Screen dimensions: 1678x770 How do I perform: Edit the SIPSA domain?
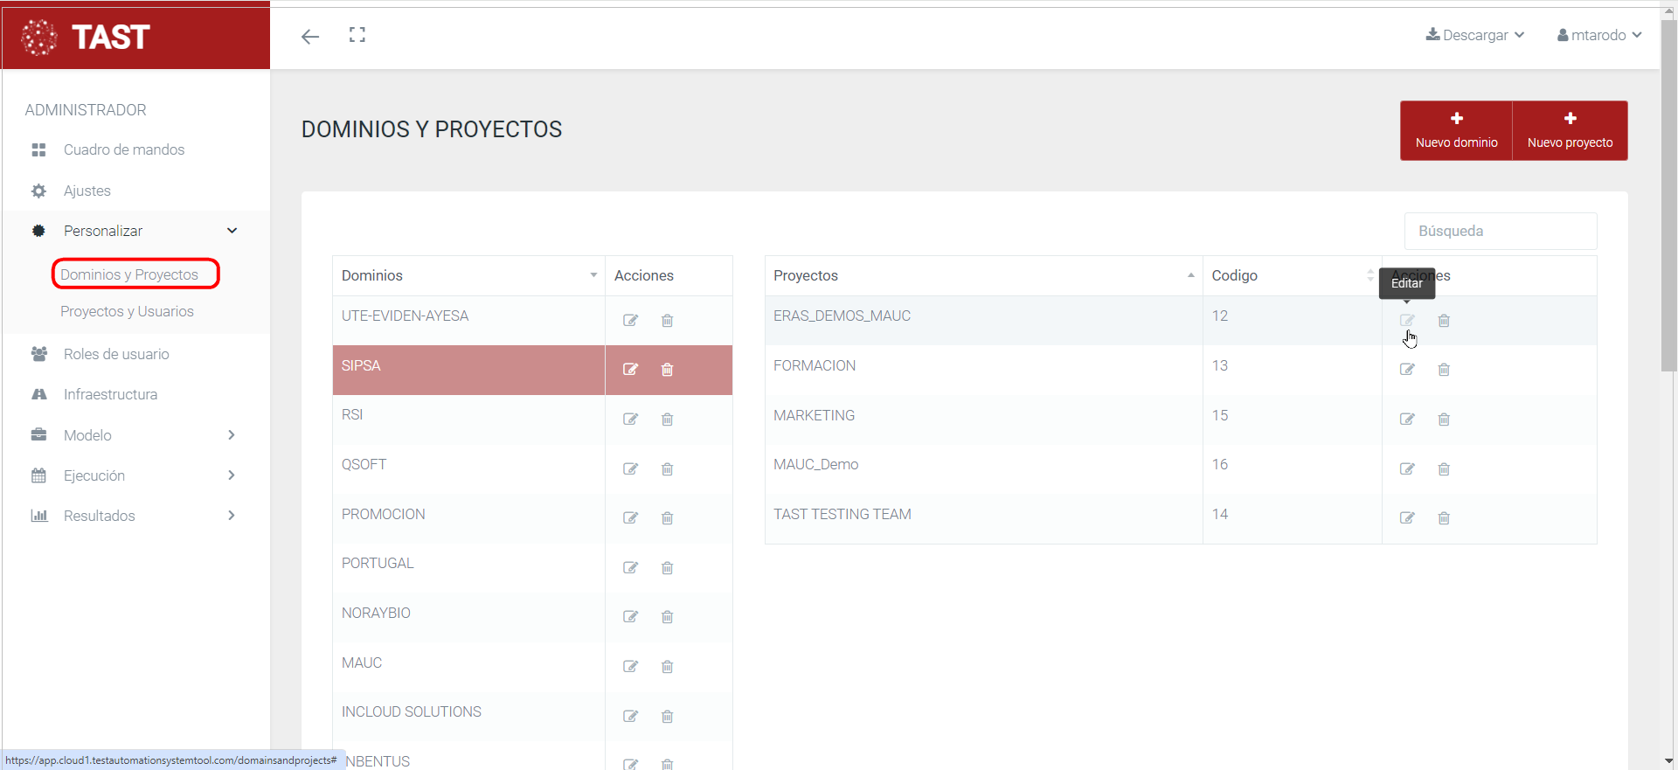click(630, 370)
